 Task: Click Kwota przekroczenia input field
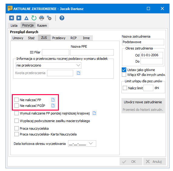[60, 73]
